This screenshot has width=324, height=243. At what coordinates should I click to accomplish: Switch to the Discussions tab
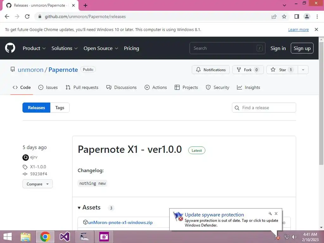tap(121, 87)
